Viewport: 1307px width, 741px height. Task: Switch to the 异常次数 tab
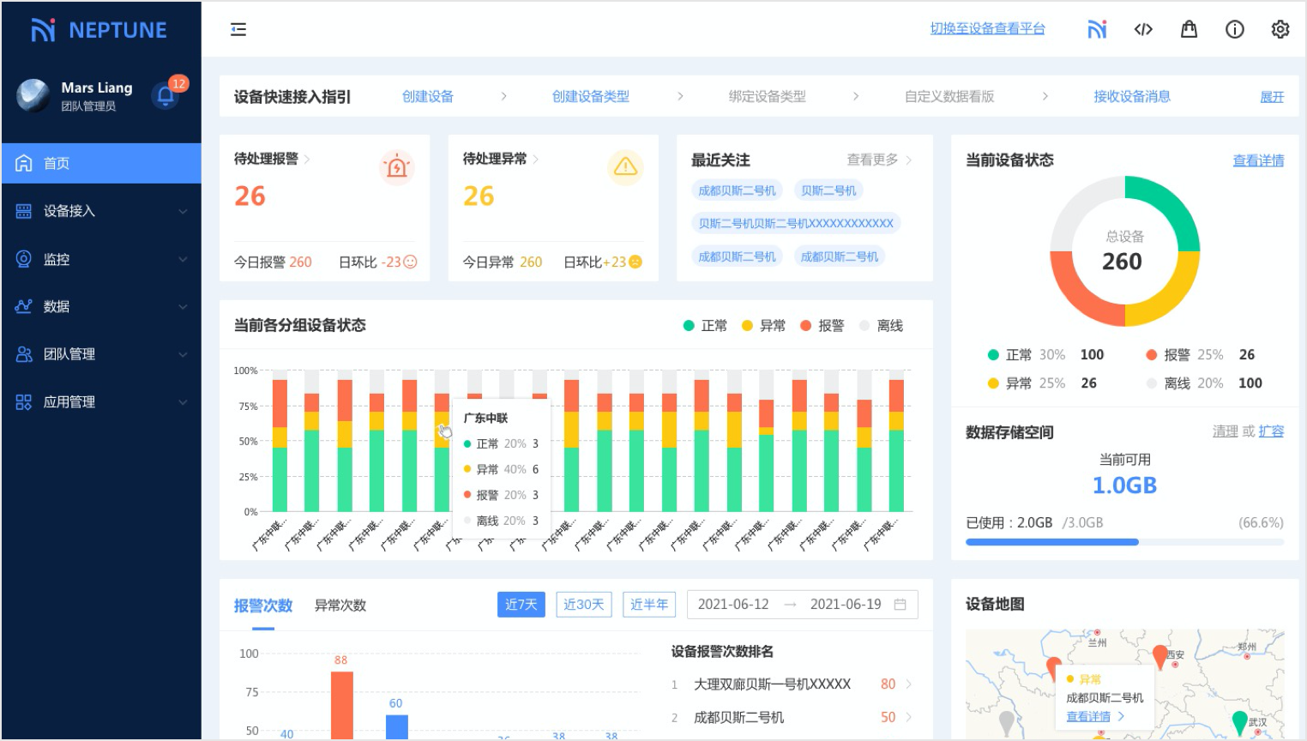(x=340, y=605)
